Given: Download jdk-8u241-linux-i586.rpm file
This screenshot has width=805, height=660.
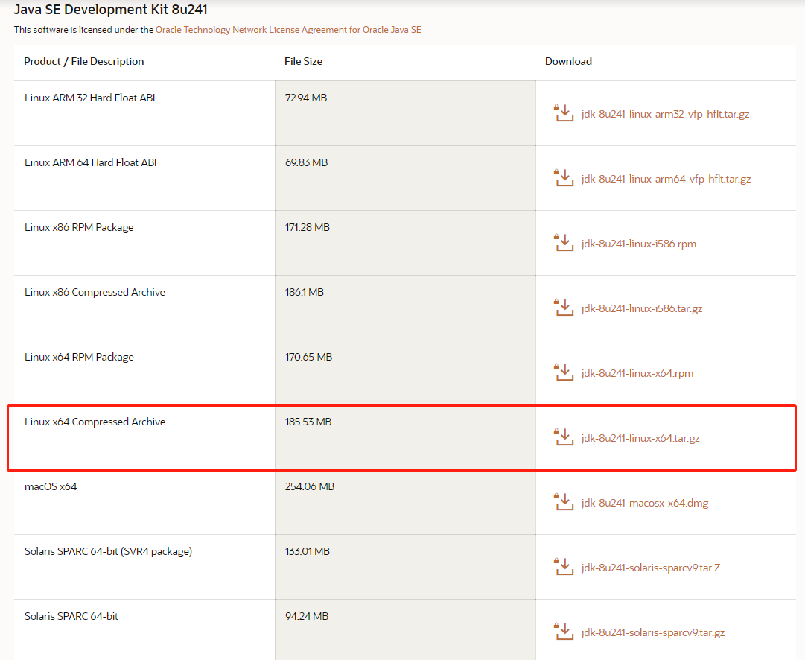Looking at the screenshot, I should coord(639,244).
